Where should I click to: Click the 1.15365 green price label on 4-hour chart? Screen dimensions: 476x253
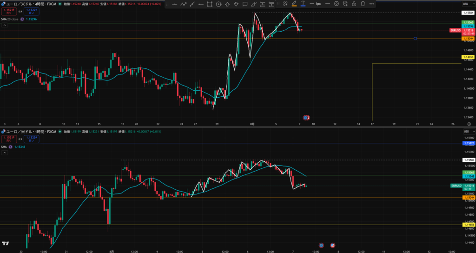[x=468, y=23]
